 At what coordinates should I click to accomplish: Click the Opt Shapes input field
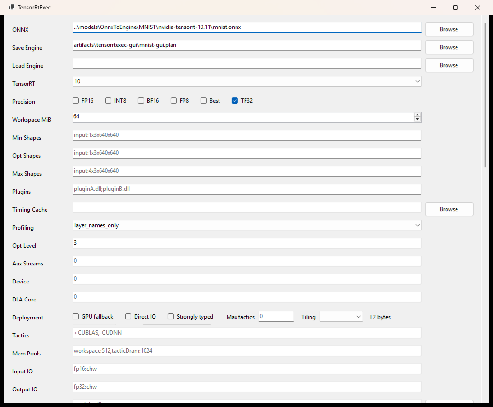247,153
